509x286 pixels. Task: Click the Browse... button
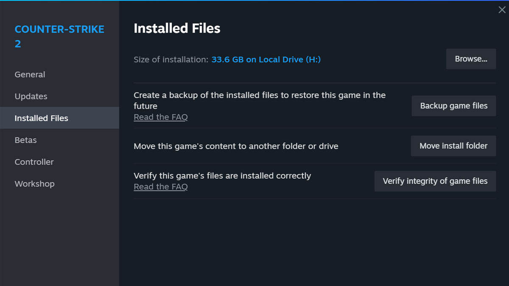(471, 59)
